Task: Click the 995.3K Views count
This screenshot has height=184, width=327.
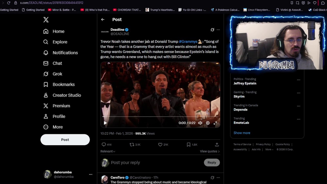Action: 145,133
